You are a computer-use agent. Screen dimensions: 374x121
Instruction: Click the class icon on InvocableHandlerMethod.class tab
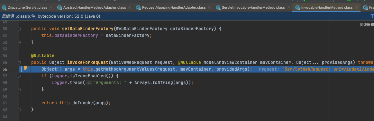click(297, 7)
